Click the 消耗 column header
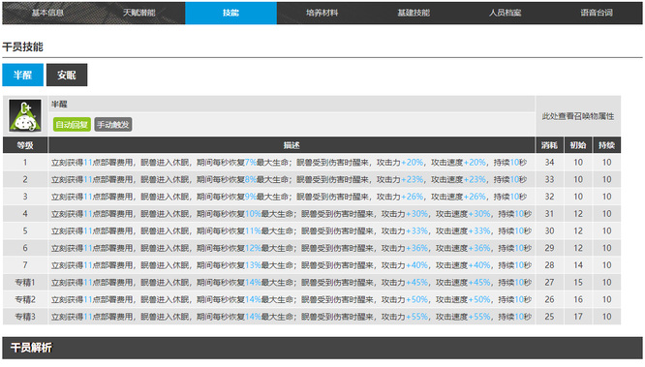 click(x=549, y=145)
